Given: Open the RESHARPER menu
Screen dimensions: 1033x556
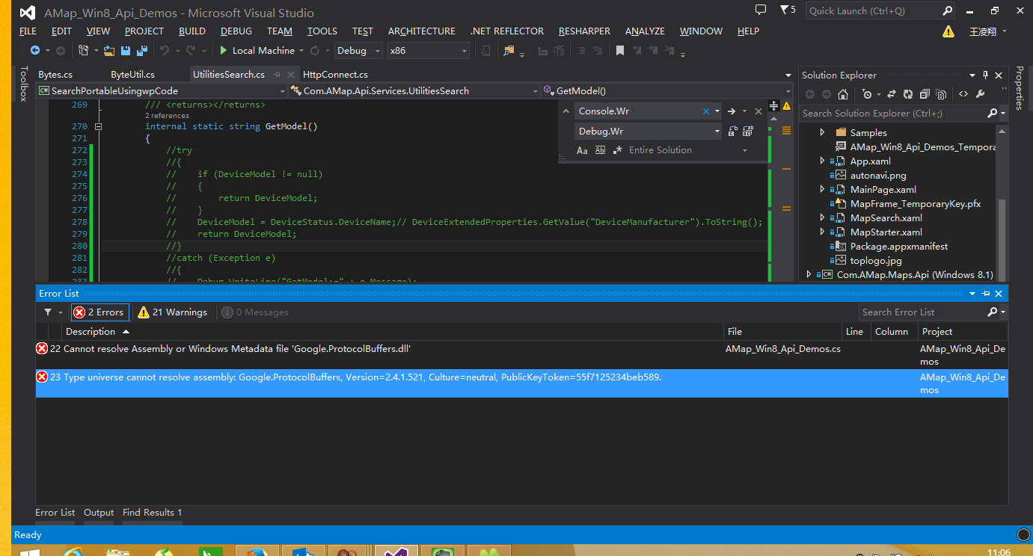Looking at the screenshot, I should 584,31.
